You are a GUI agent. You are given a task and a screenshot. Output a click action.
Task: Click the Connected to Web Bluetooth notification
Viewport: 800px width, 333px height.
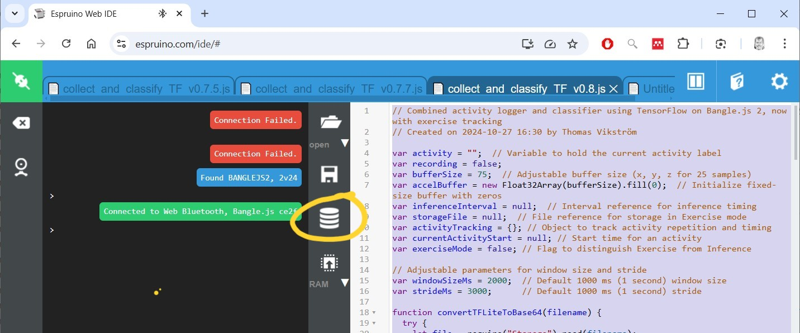pyautogui.click(x=201, y=211)
